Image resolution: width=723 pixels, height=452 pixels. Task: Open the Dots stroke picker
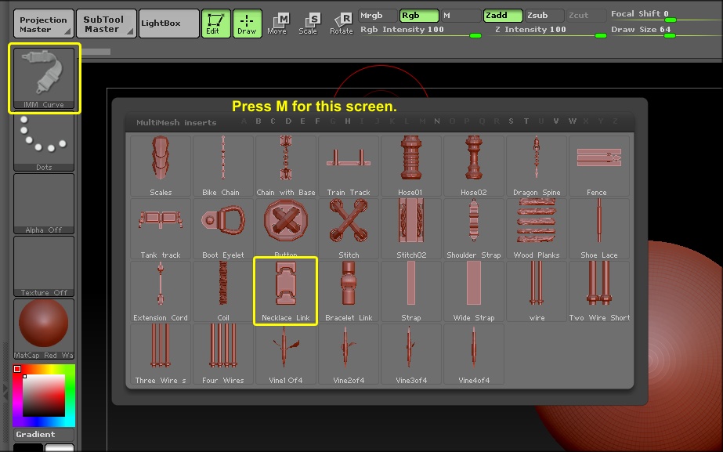pyautogui.click(x=44, y=141)
